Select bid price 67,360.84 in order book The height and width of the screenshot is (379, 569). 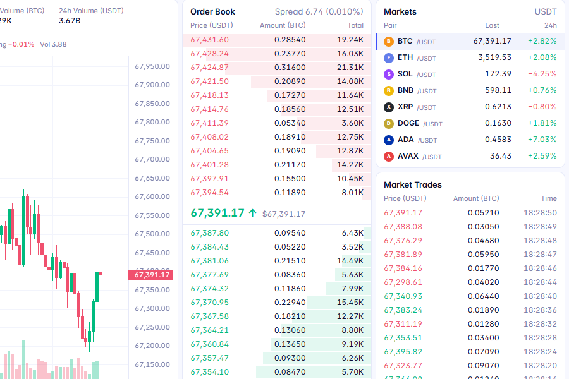point(209,344)
